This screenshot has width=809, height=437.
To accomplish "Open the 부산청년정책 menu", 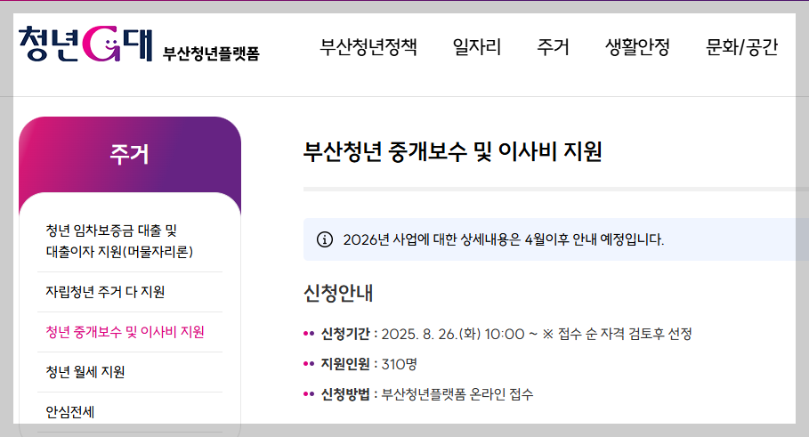I will [368, 47].
